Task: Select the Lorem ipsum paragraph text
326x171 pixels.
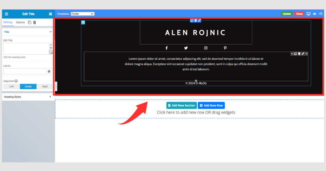Action: tap(196, 64)
